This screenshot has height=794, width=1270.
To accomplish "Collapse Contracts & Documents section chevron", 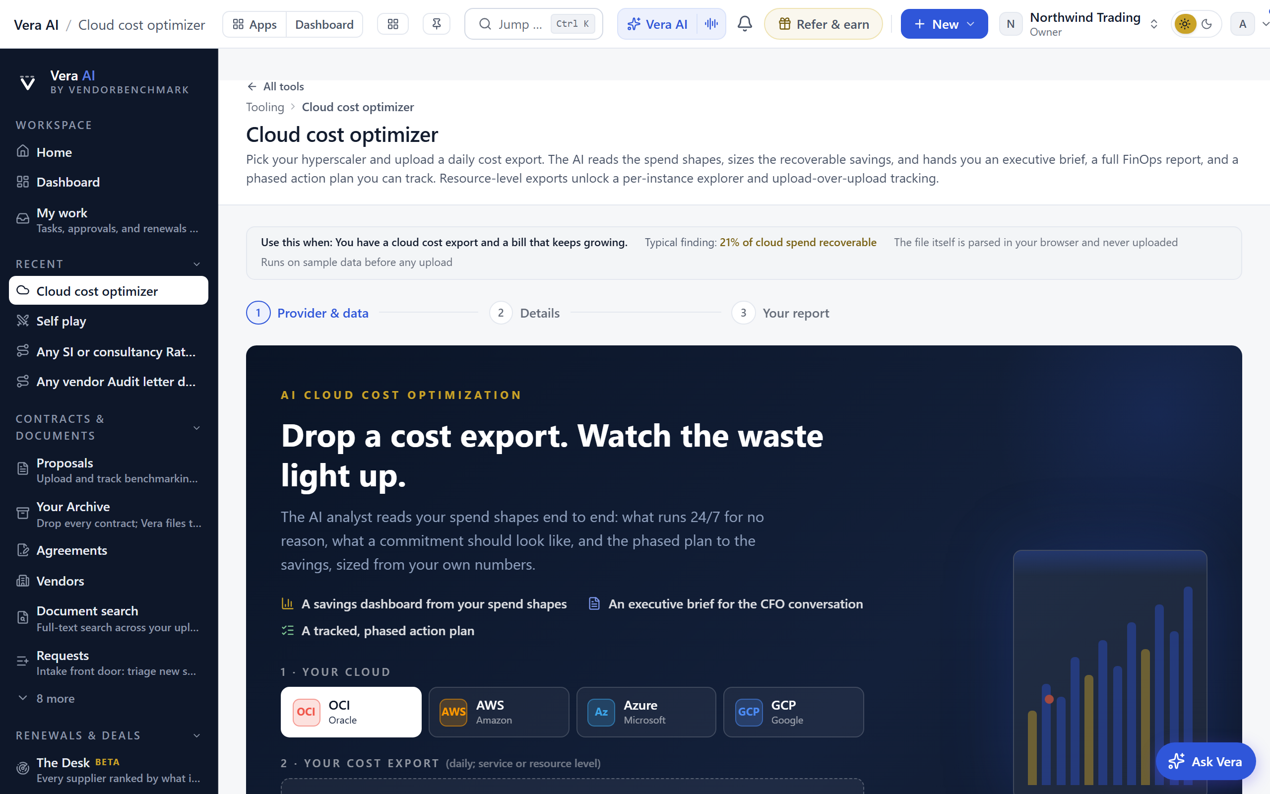I will click(197, 427).
